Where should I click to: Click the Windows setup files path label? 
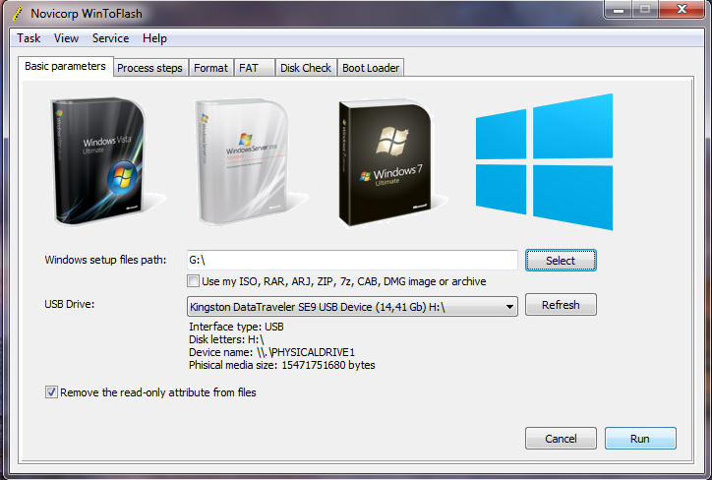pos(105,260)
